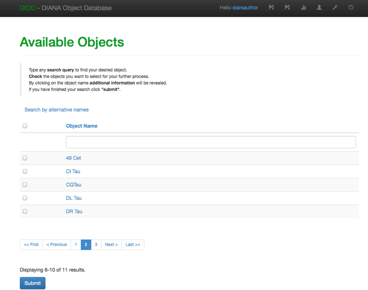Open the user profile icon
This screenshot has width=368, height=290.
point(319,8)
